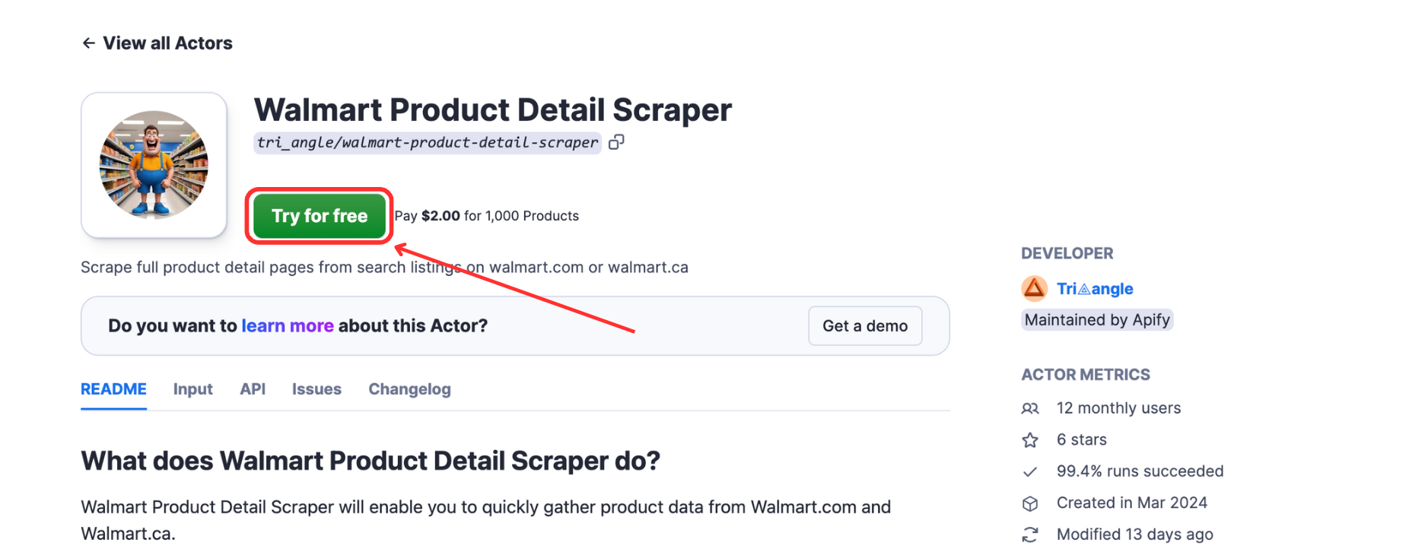Click the Tri angle developer avatar icon
The image size is (1409, 555).
tap(1035, 288)
